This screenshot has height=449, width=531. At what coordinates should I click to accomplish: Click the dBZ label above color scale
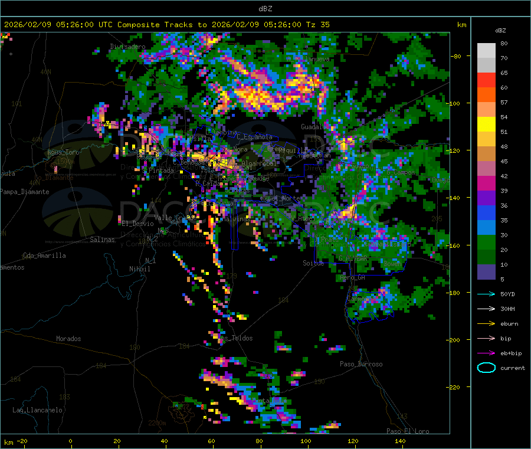(500, 31)
